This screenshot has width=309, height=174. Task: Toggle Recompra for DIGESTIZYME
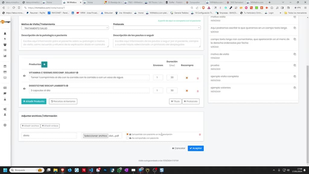click(187, 91)
